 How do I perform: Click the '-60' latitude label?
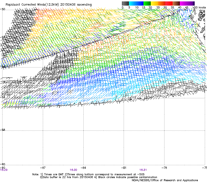click(3, 164)
